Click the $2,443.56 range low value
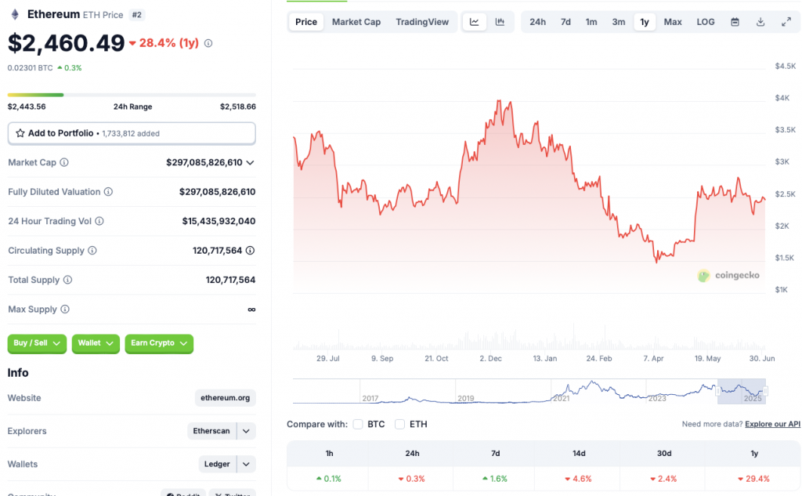 [x=27, y=107]
